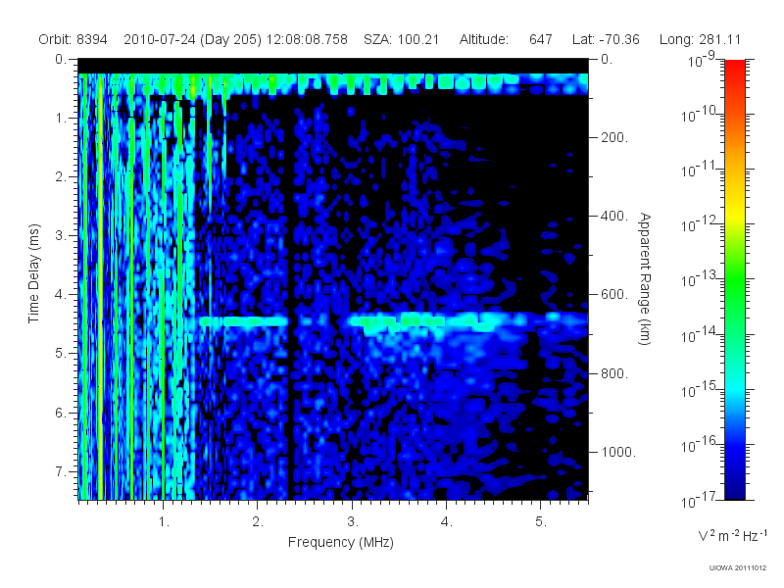Viewport: 784px width, 588px height.
Task: Click the Lat: -70.36 text
Action: pos(606,39)
